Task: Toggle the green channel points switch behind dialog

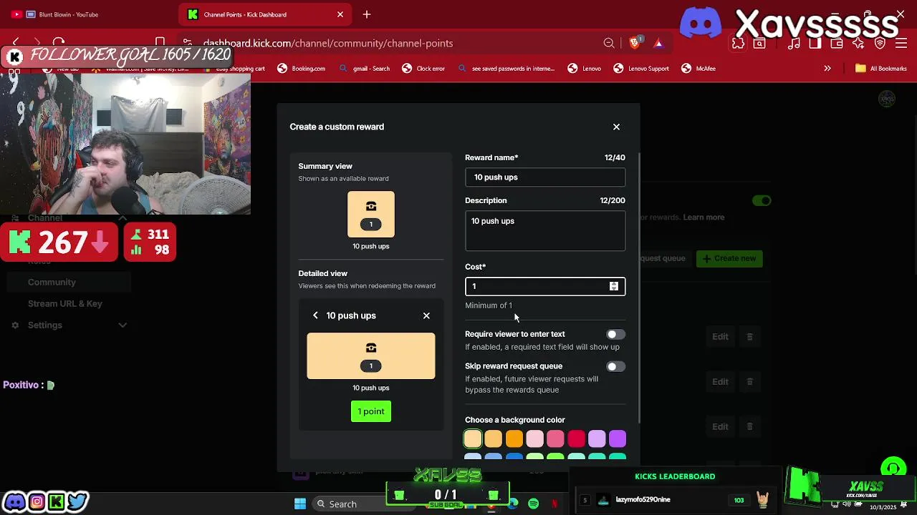Action: [762, 201]
